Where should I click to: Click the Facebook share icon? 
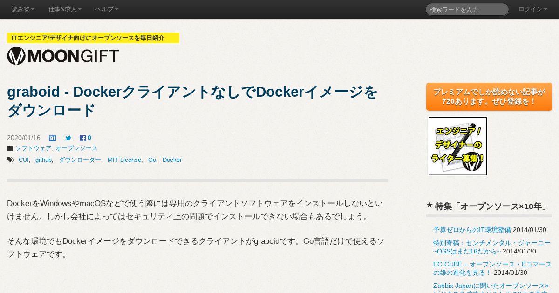pyautogui.click(x=82, y=138)
